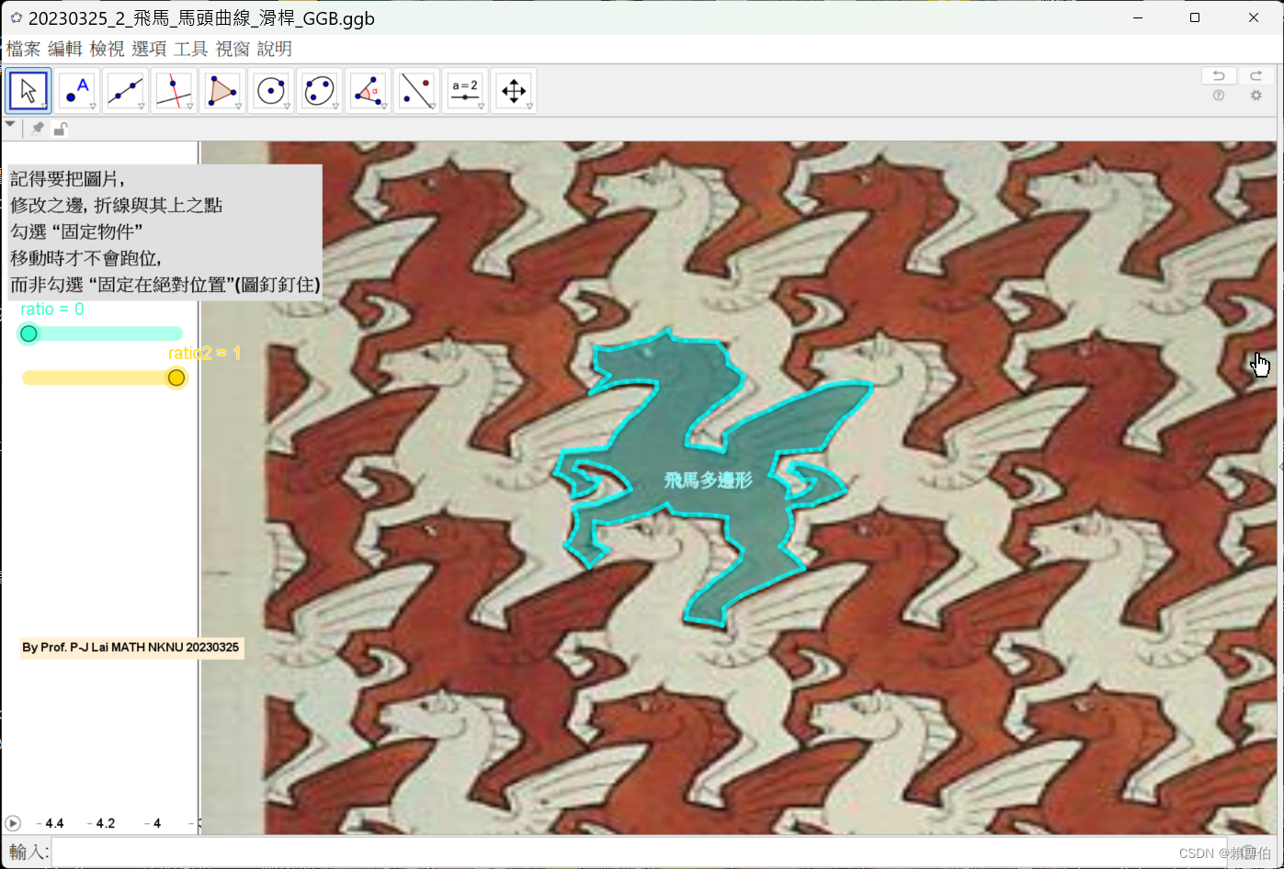Open the 說明 menu

click(x=275, y=49)
